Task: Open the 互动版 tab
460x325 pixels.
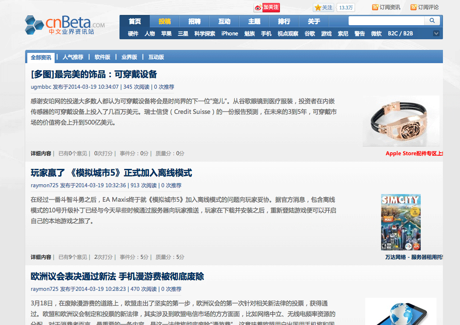Action: point(156,57)
